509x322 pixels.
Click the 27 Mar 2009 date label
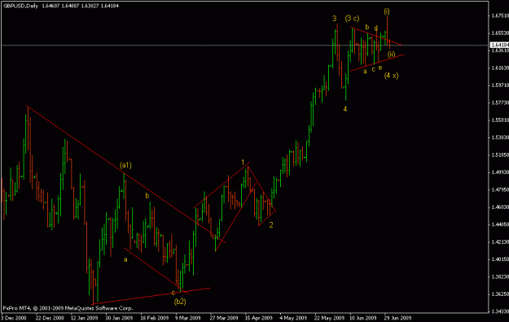coord(224,318)
